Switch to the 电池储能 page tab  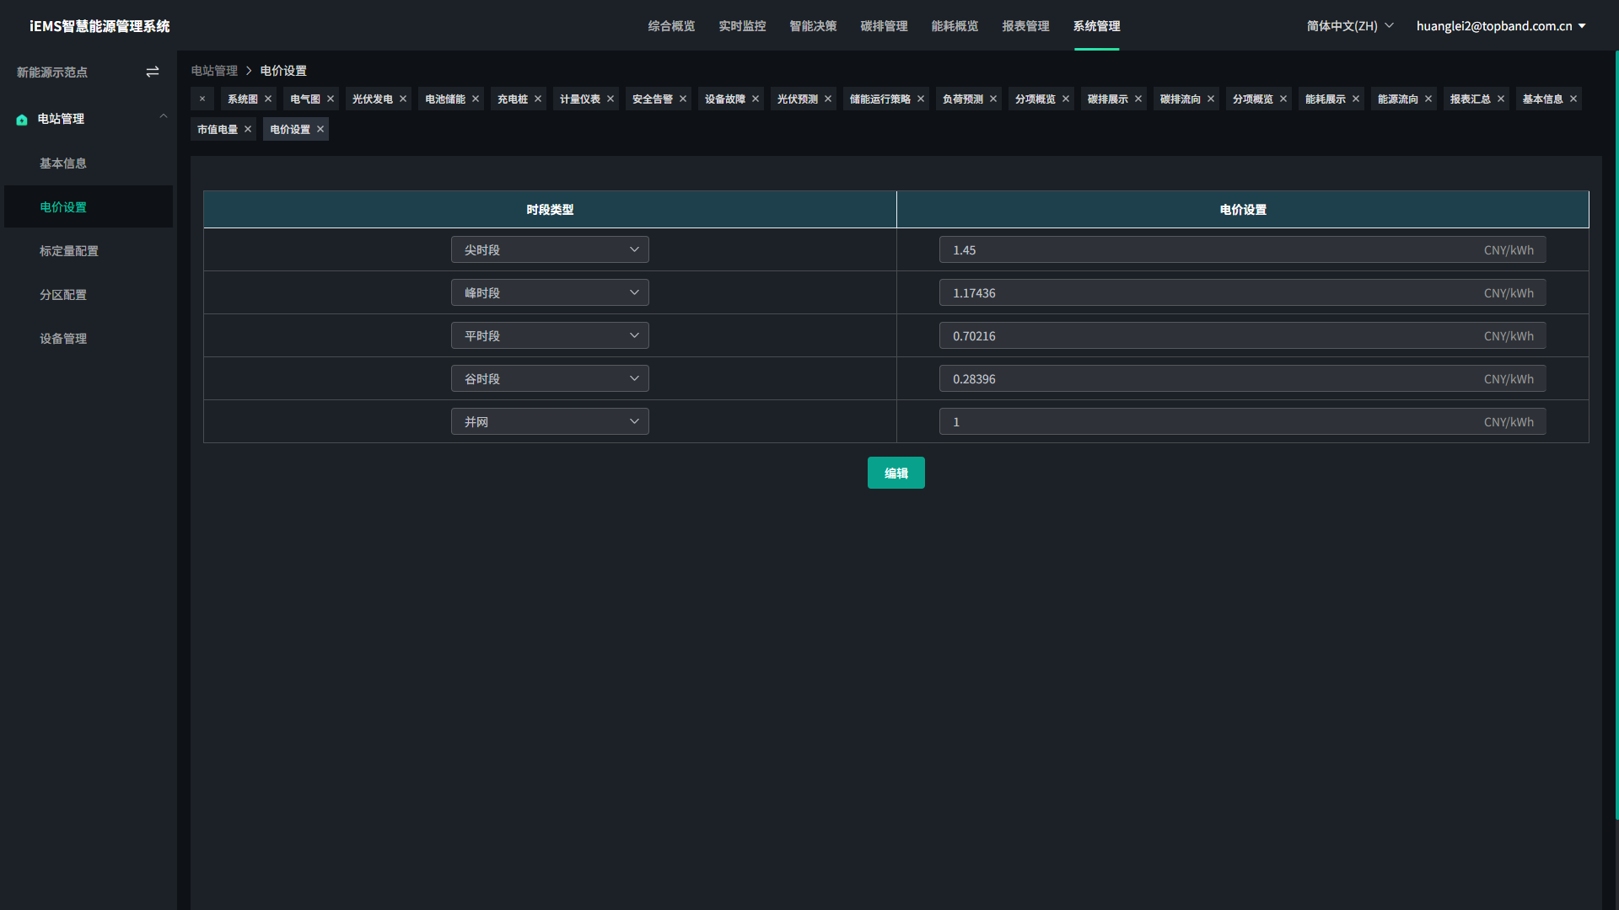pyautogui.click(x=445, y=99)
